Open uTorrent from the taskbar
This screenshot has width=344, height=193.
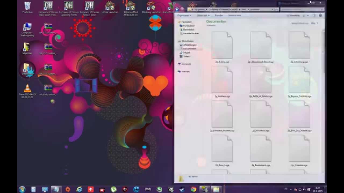113,189
